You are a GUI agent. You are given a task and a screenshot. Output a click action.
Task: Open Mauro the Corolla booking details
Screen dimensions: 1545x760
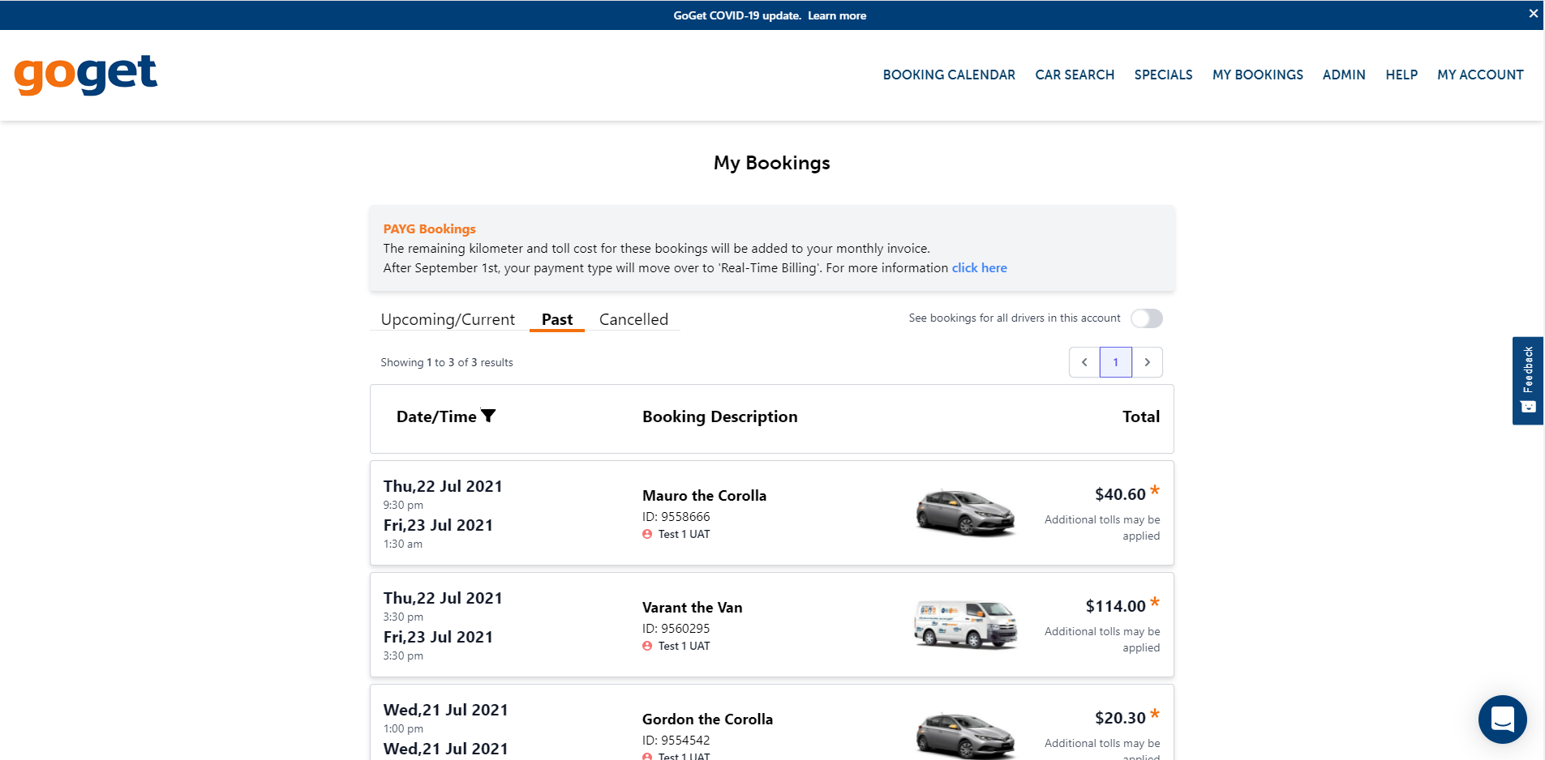point(703,495)
